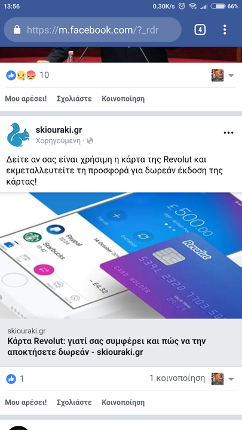Open the three-dot options on skiouraki.gr post
The height and width of the screenshot is (430, 242).
[x=228, y=133]
